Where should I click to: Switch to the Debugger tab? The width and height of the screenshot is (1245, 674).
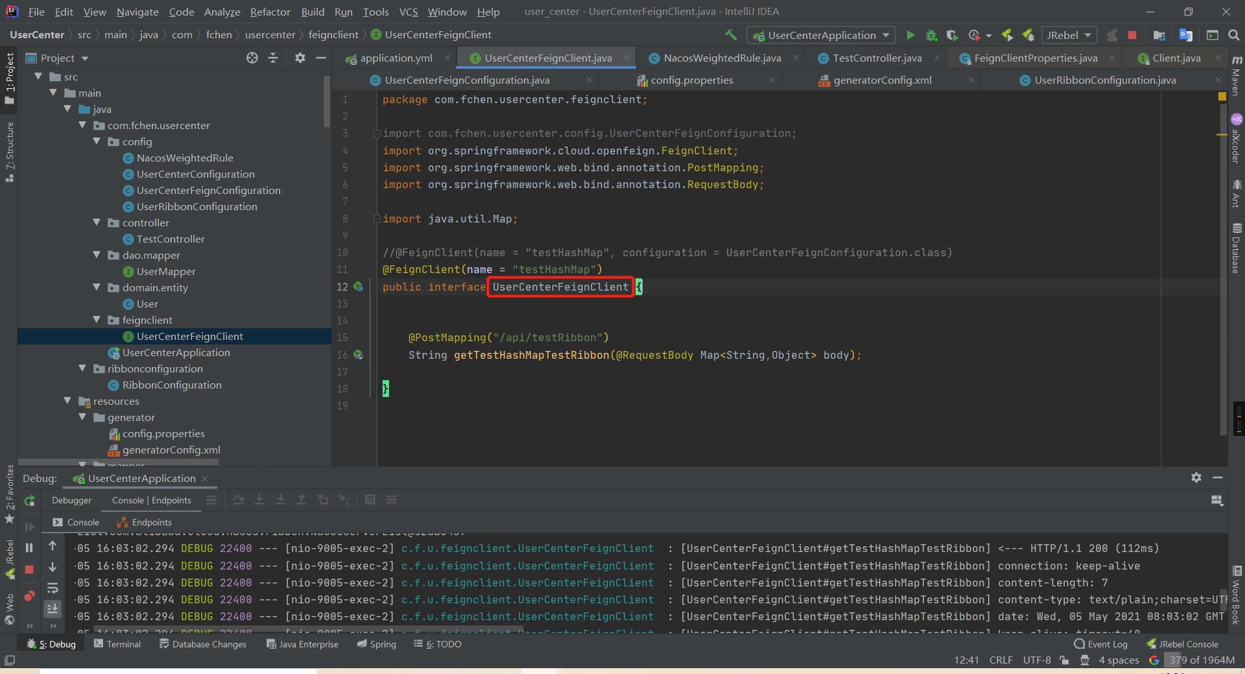(x=71, y=500)
